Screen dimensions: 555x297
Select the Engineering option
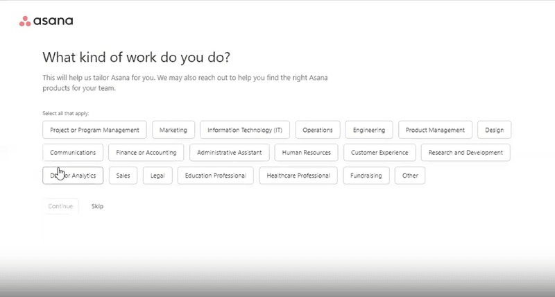click(369, 130)
